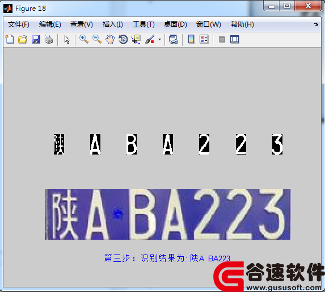Select the Edit Plot arrow tool
Image resolution: width=325 pixels, height=292 pixels.
[67, 39]
